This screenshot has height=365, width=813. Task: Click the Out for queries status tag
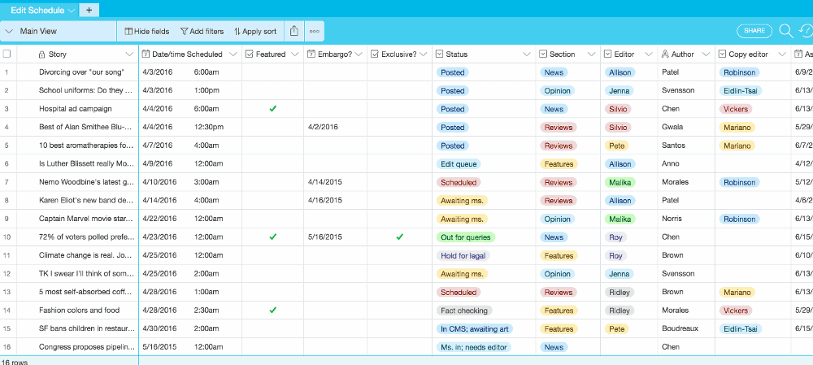[466, 237]
